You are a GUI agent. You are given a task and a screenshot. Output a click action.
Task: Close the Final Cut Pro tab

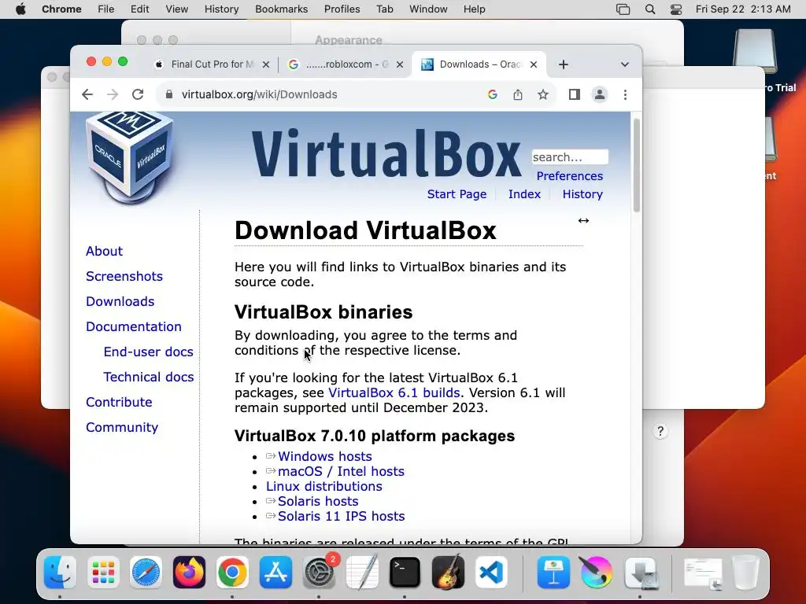(266, 64)
